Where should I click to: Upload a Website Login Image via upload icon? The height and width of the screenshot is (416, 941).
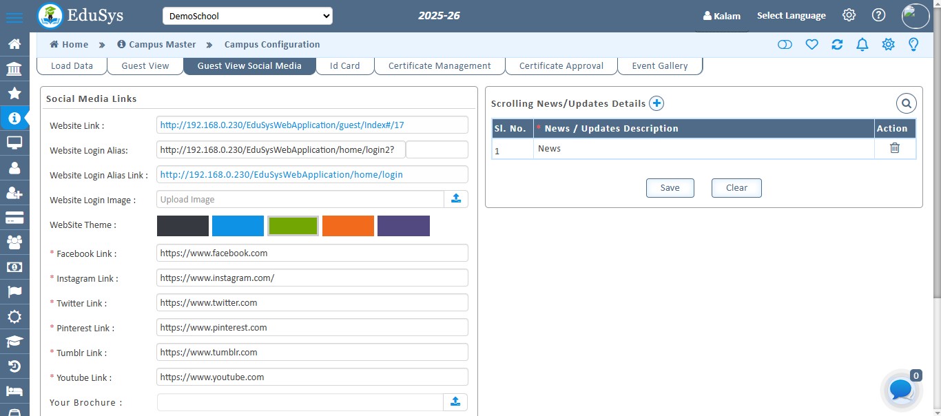coord(455,198)
